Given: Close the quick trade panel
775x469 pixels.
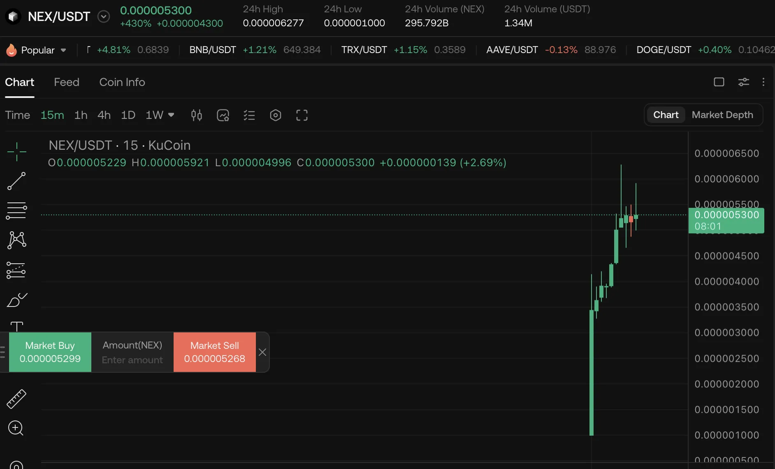Looking at the screenshot, I should point(262,352).
